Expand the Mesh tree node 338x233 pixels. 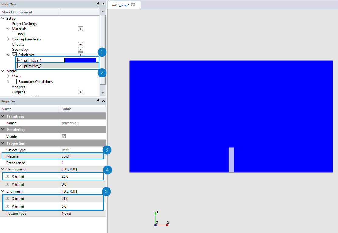[8, 76]
